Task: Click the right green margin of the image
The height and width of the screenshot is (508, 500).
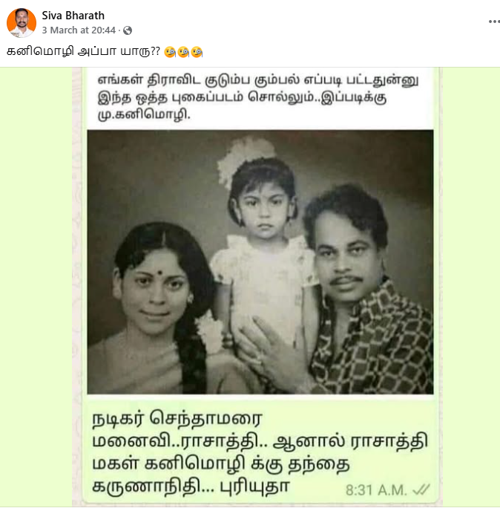Action: click(471, 287)
